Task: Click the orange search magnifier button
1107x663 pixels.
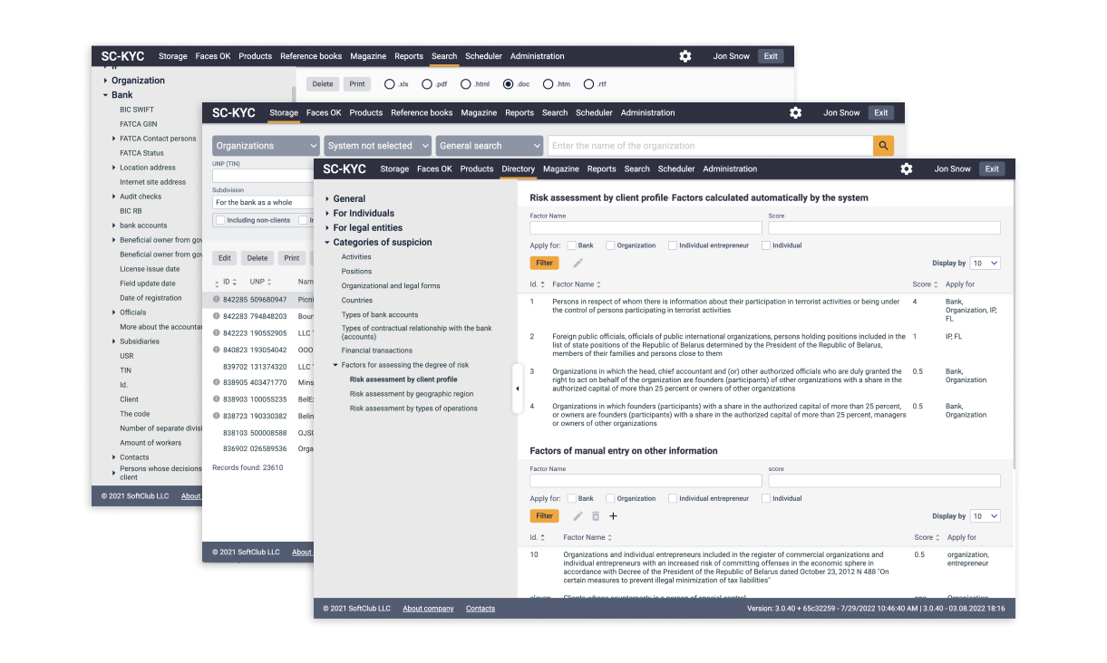Action: coord(883,146)
